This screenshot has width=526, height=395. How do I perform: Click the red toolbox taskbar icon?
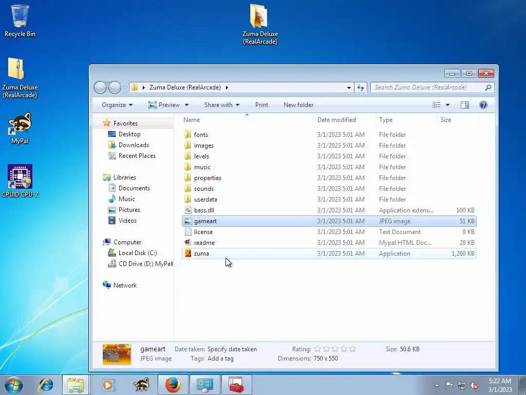pyautogui.click(x=236, y=385)
